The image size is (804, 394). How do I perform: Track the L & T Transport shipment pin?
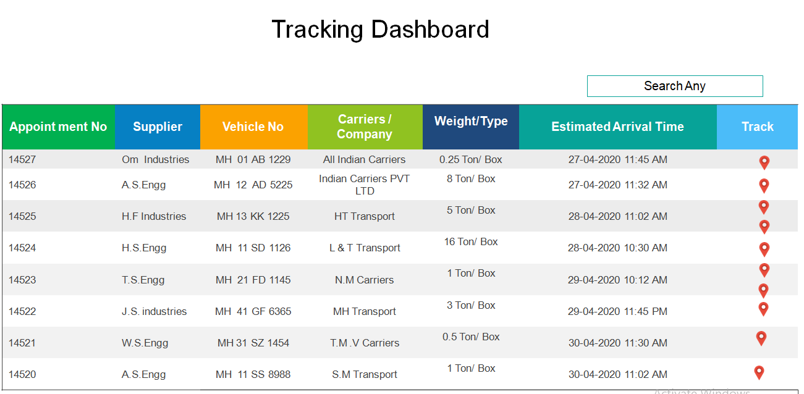[x=764, y=249]
